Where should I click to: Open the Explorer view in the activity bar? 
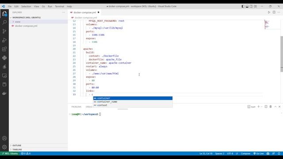click(4, 14)
